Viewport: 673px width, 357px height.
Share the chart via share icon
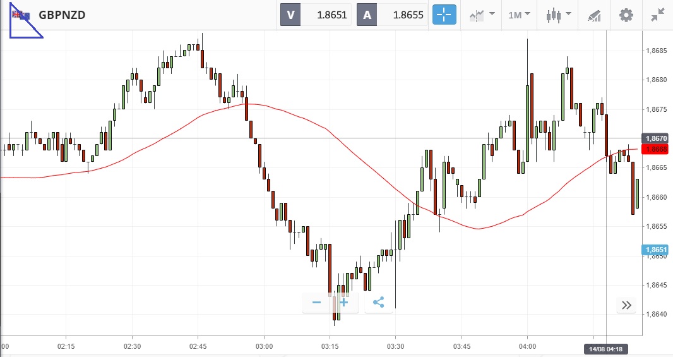[378, 303]
